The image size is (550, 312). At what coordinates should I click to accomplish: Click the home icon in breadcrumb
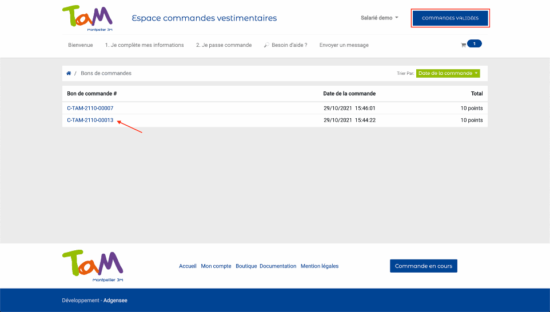(69, 73)
